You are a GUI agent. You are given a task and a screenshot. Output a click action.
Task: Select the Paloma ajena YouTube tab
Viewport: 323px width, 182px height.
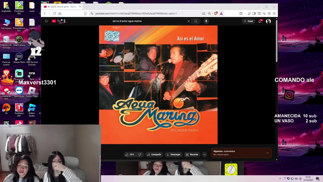pos(62,7)
